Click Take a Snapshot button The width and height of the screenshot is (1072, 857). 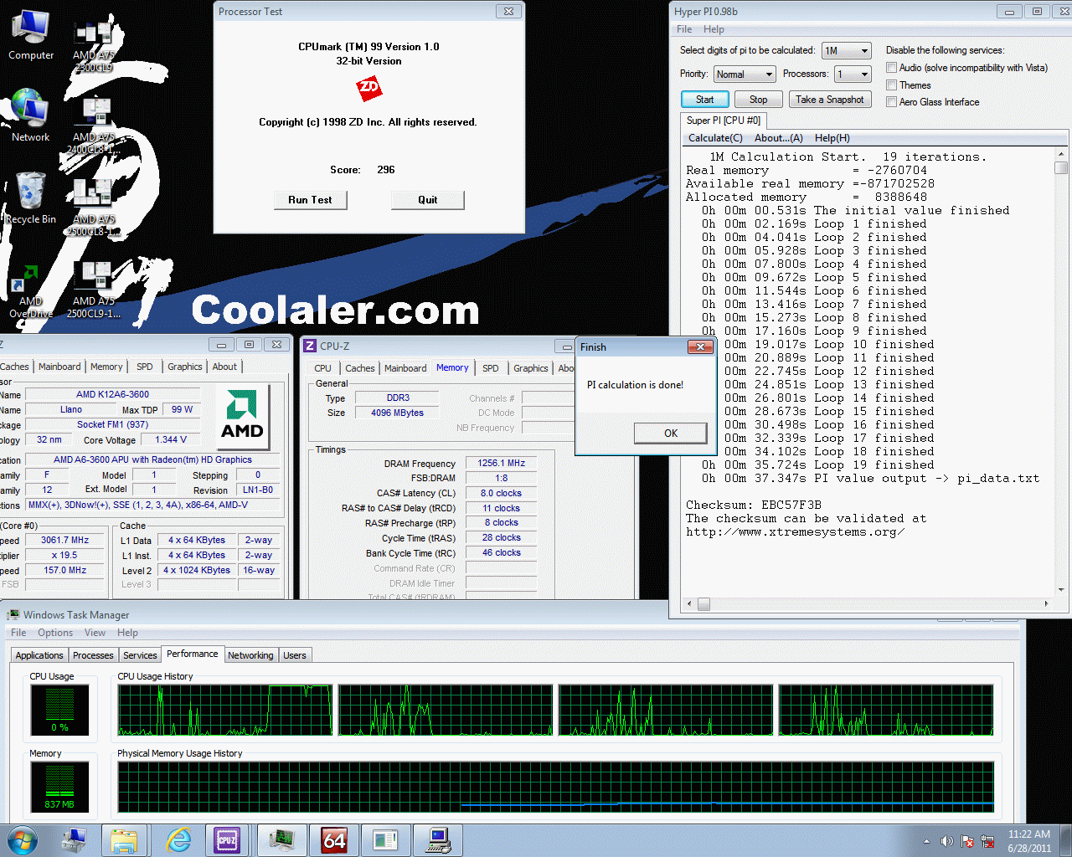[830, 100]
